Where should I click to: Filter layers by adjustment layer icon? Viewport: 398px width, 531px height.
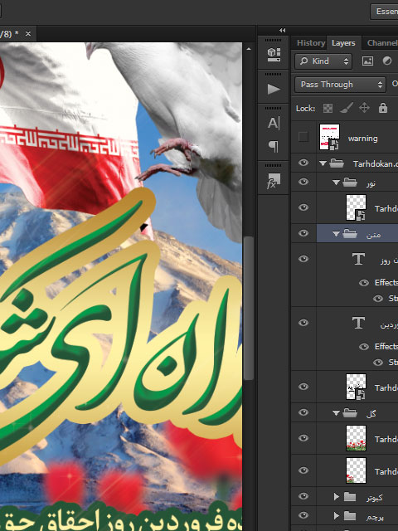coord(387,61)
